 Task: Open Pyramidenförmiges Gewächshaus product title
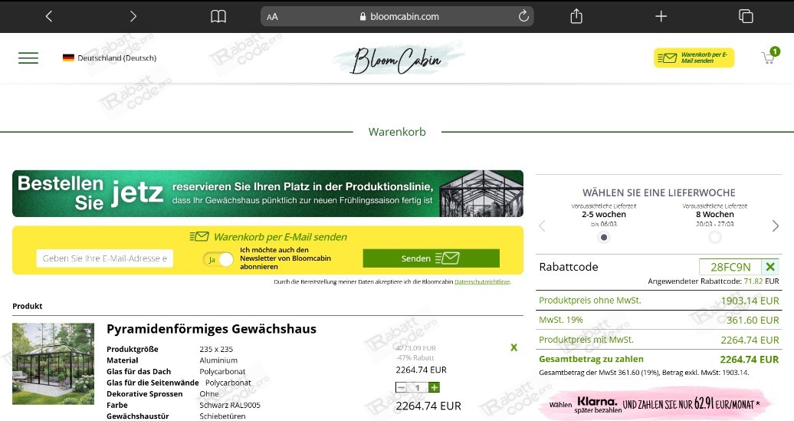coord(212,329)
